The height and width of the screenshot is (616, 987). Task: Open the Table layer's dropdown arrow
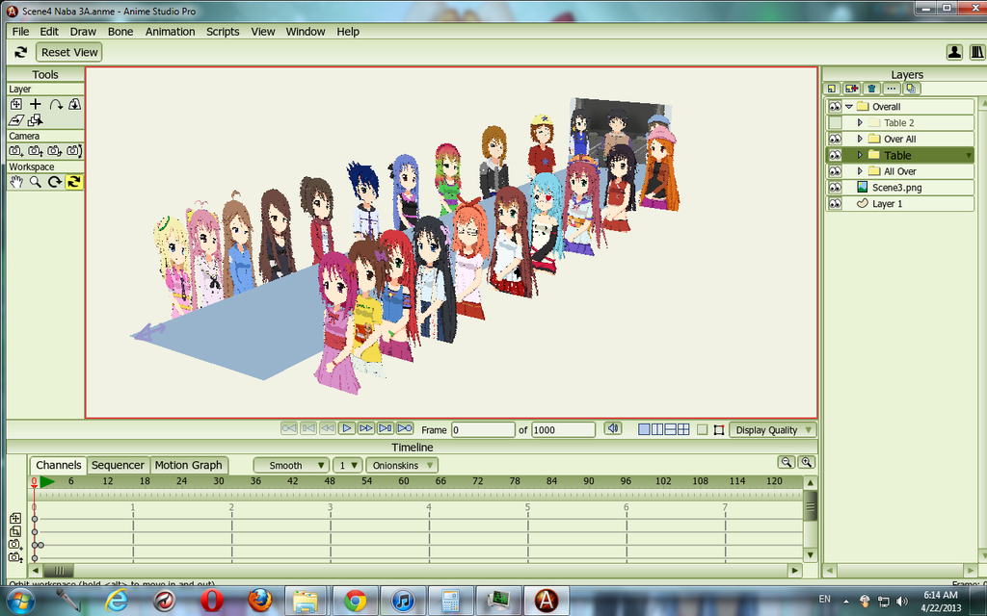coord(968,155)
